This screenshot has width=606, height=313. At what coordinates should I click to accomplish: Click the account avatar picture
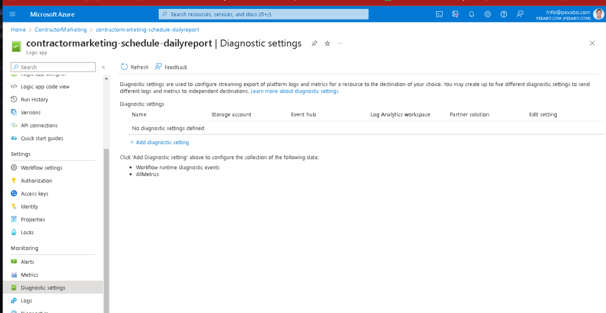pyautogui.click(x=598, y=14)
